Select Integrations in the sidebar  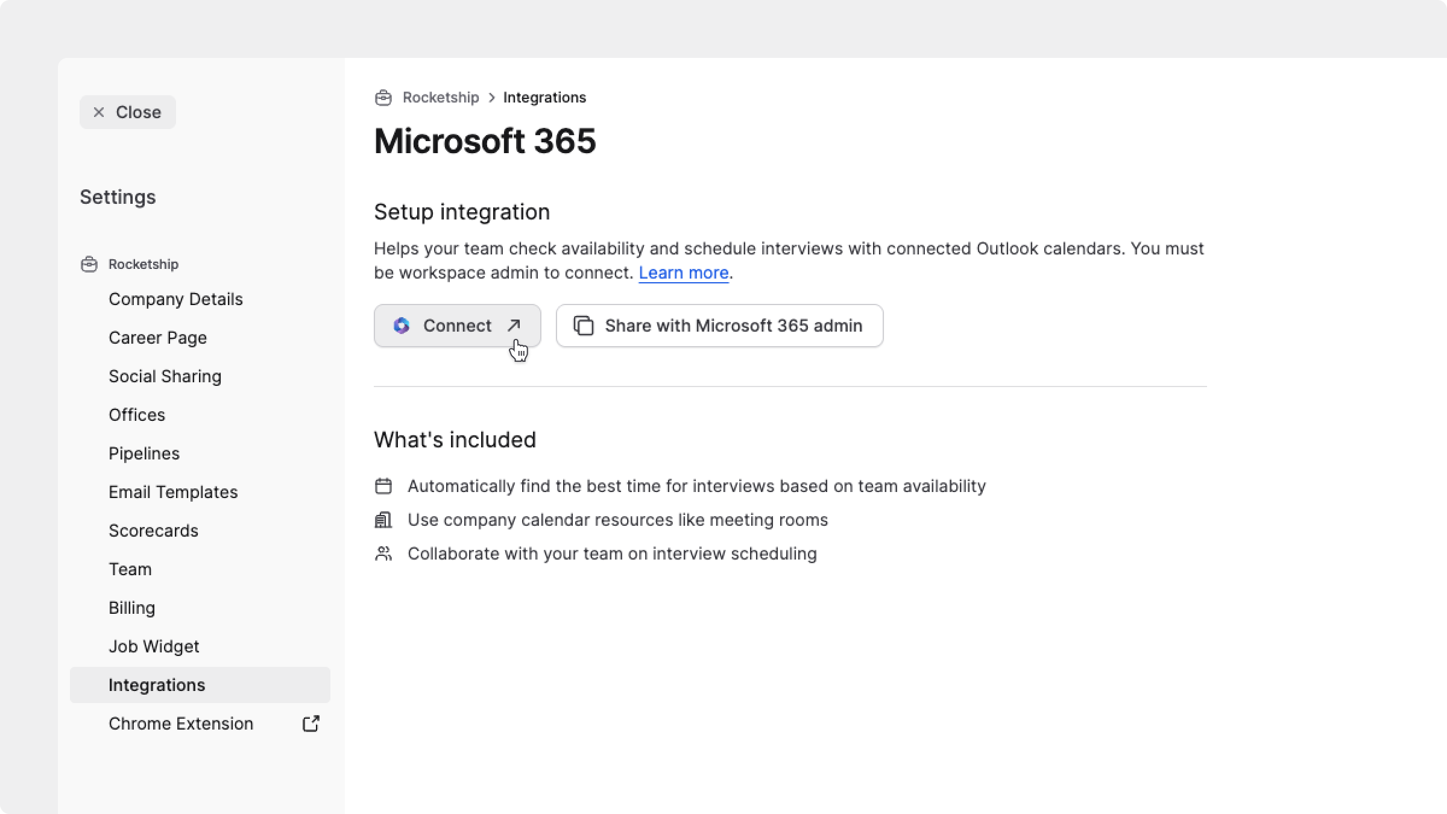157,685
